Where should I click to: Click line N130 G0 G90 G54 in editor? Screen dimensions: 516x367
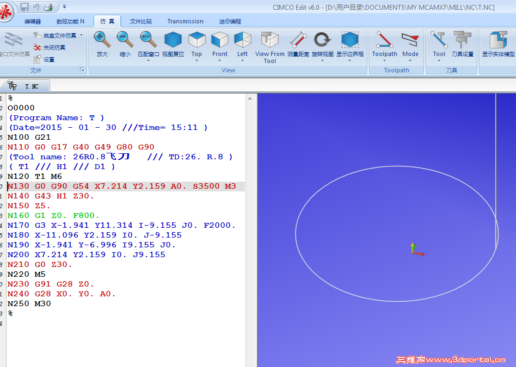point(122,186)
